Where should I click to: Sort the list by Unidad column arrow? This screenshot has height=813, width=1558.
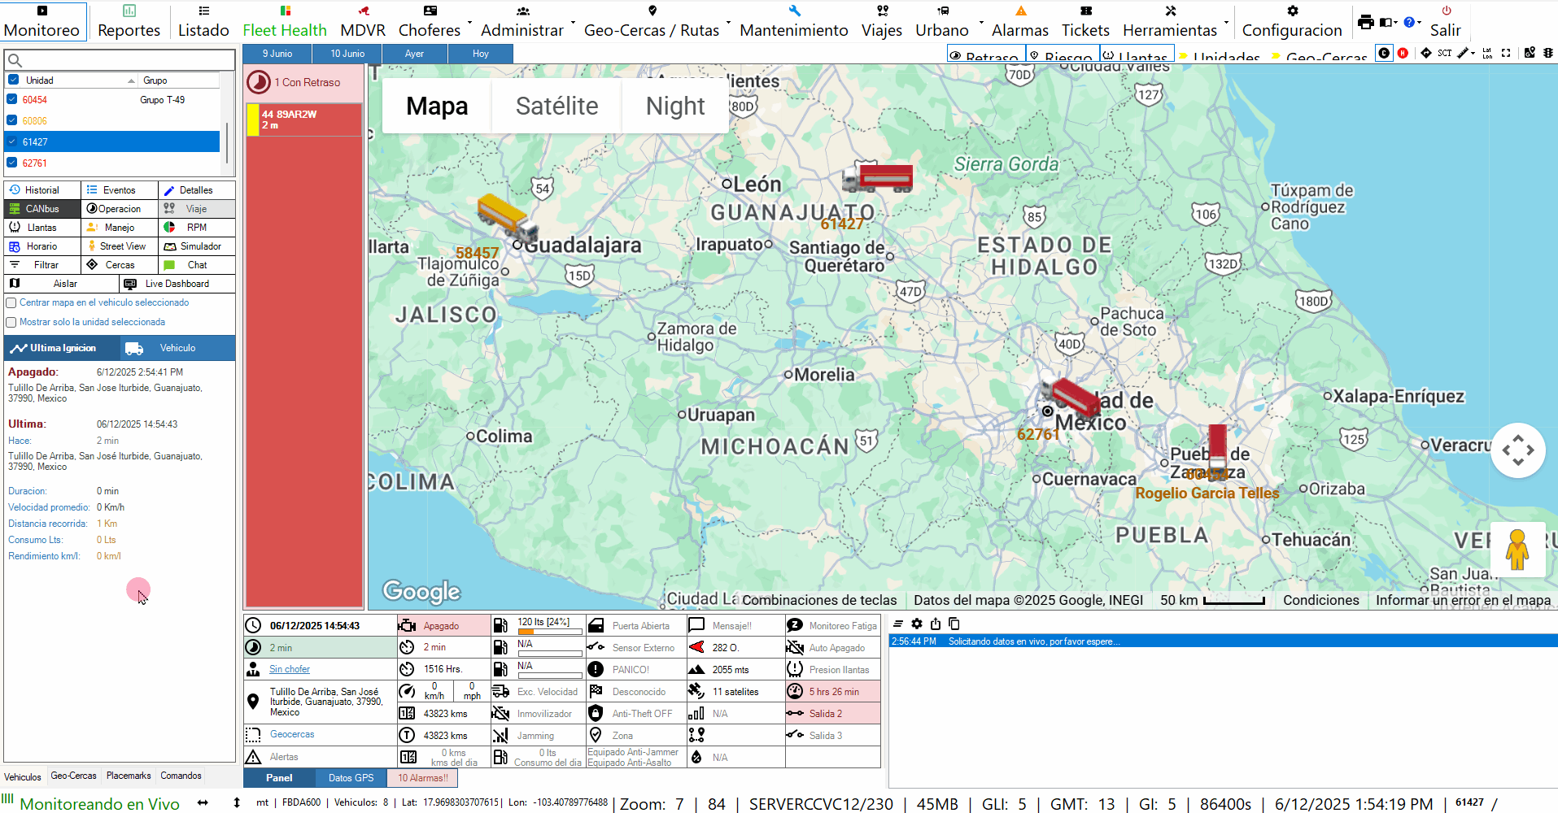coord(131,80)
